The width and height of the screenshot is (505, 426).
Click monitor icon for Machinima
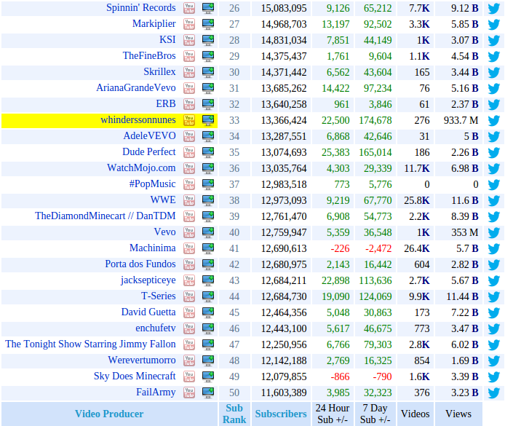[208, 248]
